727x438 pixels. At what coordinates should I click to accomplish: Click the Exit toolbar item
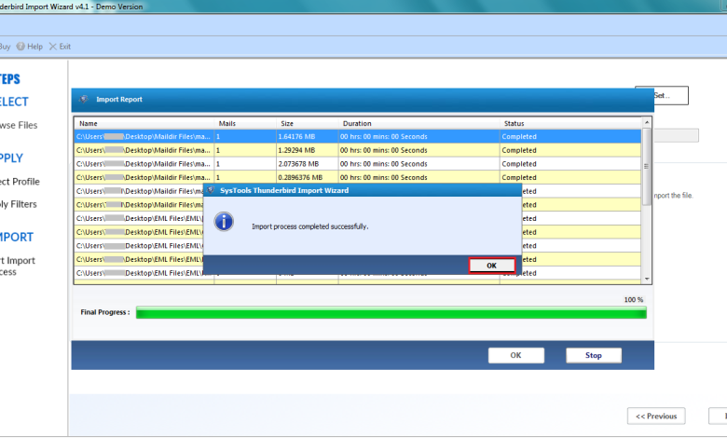tap(60, 47)
